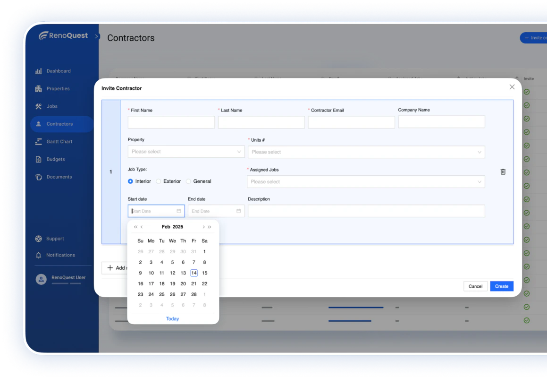
Task: Click Feb month label in calendar
Action: pos(166,227)
